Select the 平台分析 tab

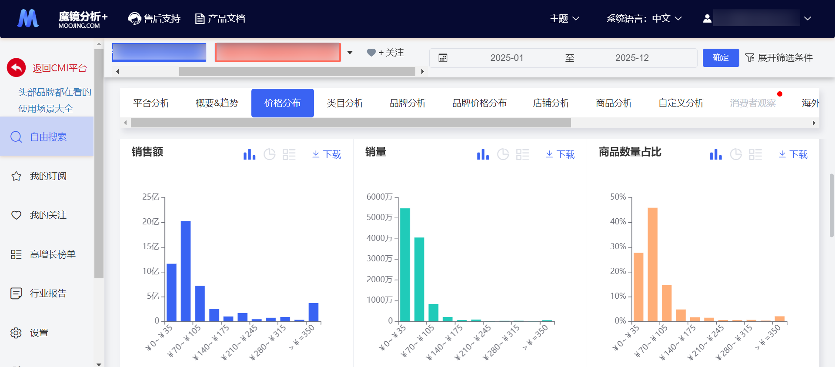coord(151,103)
